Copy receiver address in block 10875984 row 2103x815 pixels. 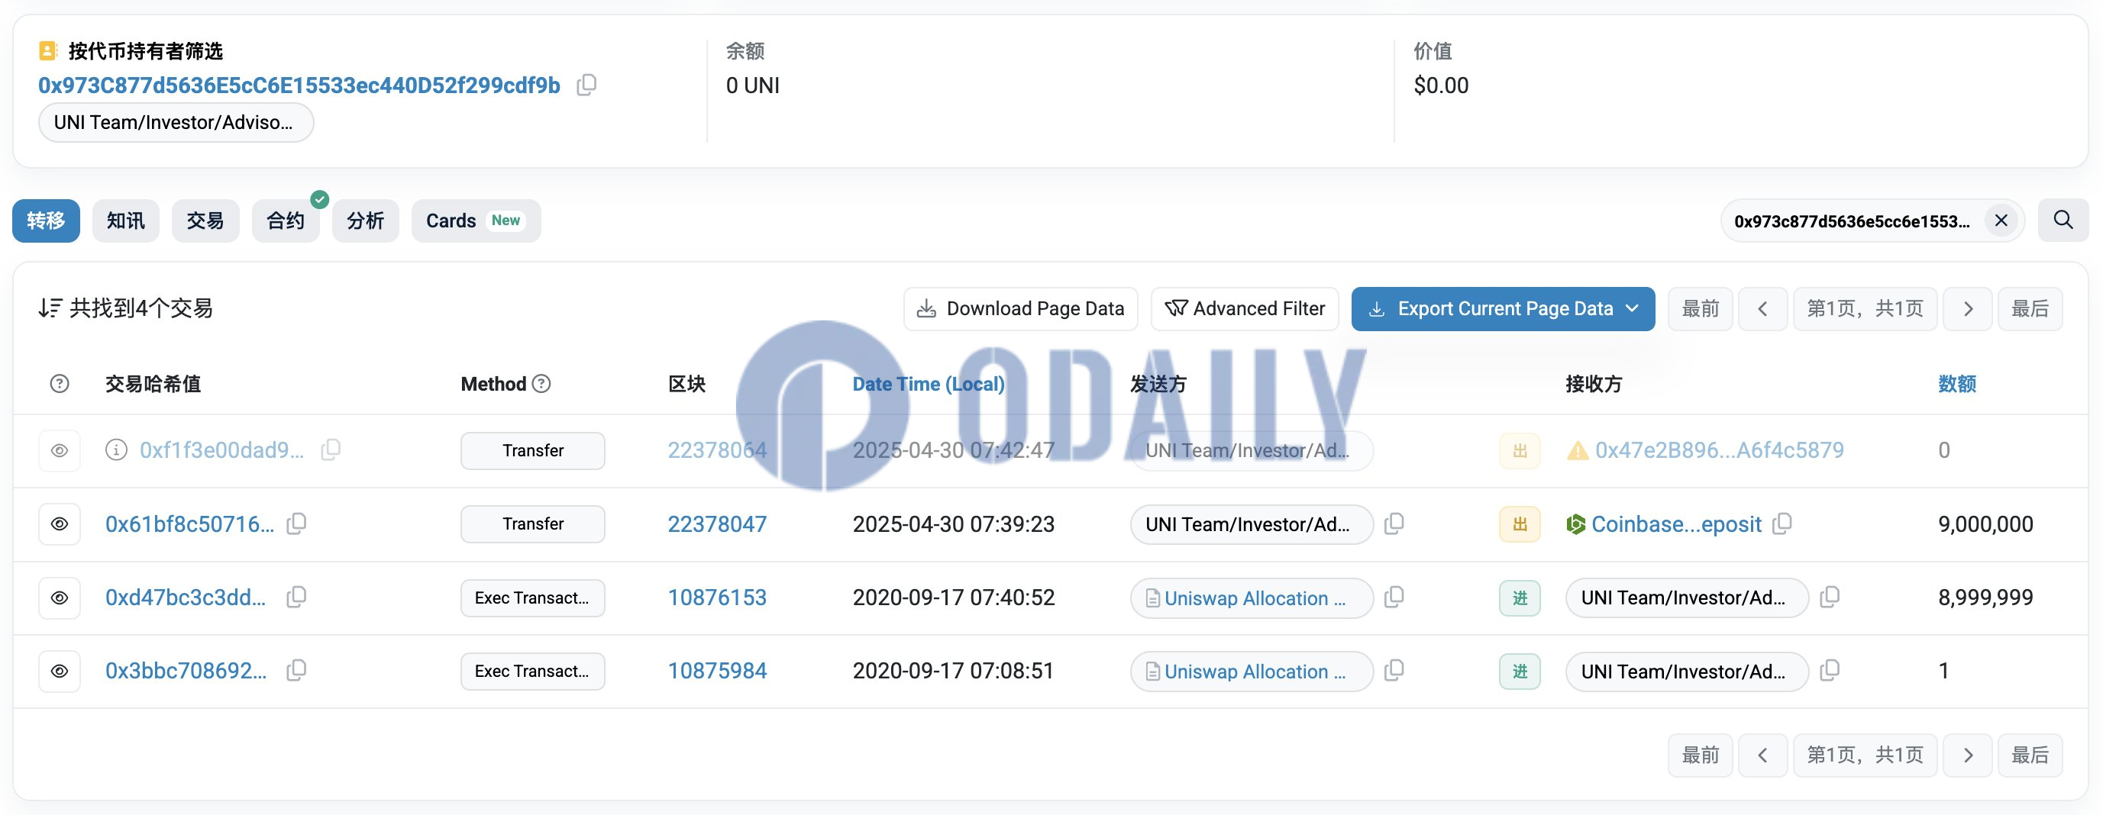[1830, 671]
